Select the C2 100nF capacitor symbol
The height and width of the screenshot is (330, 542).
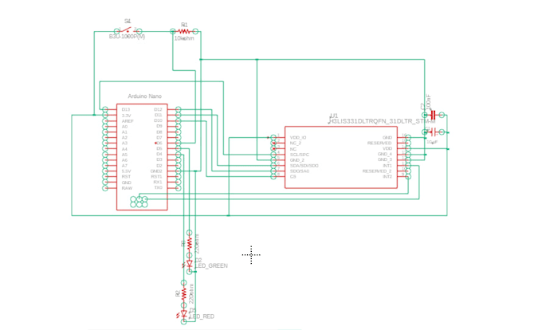coord(433,115)
